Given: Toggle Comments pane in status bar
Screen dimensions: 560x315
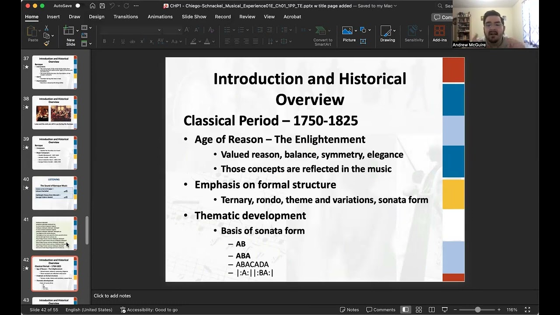Looking at the screenshot, I should (381, 309).
